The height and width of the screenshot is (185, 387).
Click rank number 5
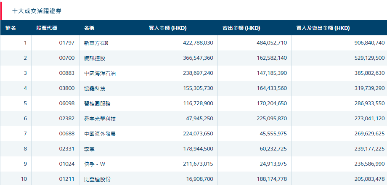point(25,103)
